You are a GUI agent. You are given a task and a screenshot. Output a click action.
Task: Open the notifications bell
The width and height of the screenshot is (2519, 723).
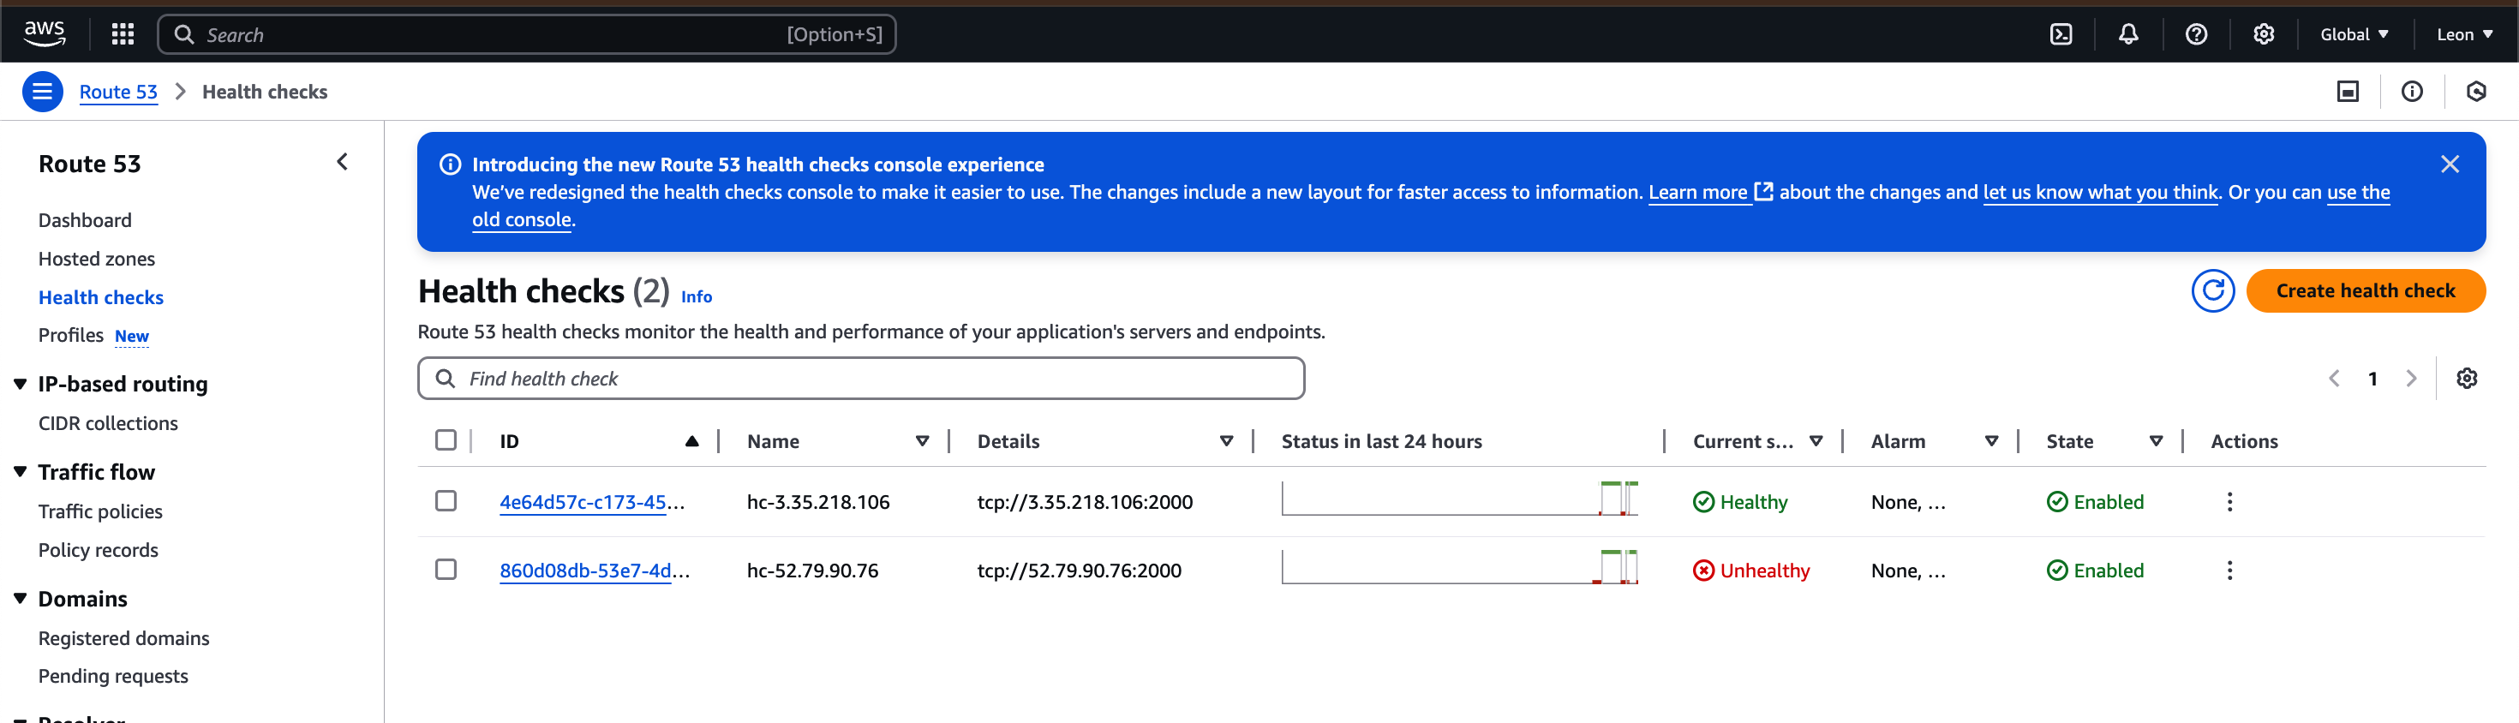(x=2127, y=34)
